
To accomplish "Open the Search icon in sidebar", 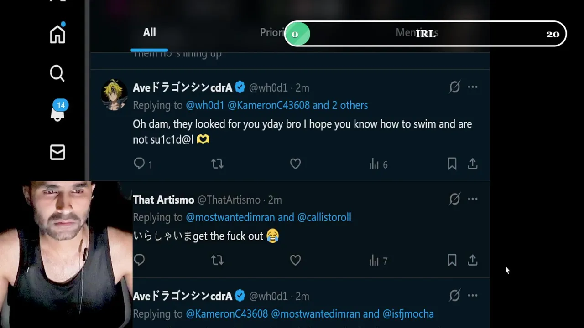I will click(x=57, y=73).
